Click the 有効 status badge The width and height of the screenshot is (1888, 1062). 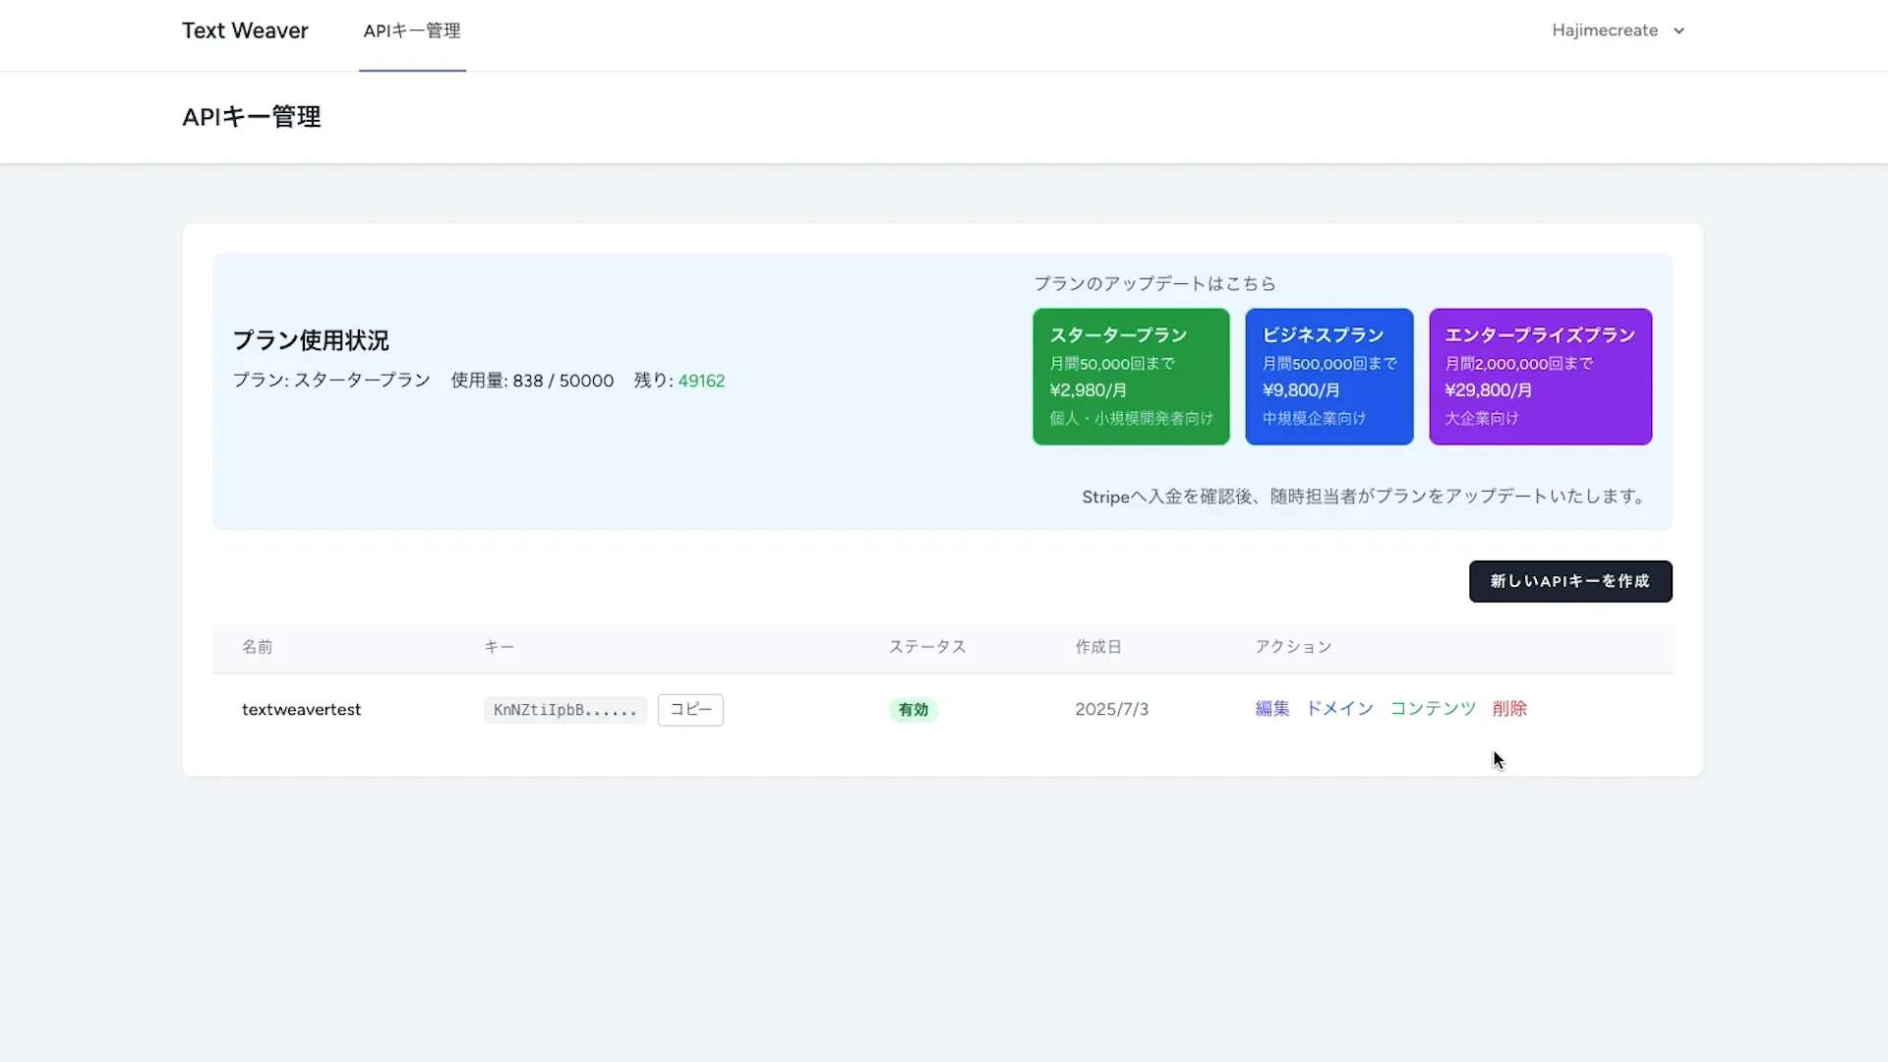[914, 710]
